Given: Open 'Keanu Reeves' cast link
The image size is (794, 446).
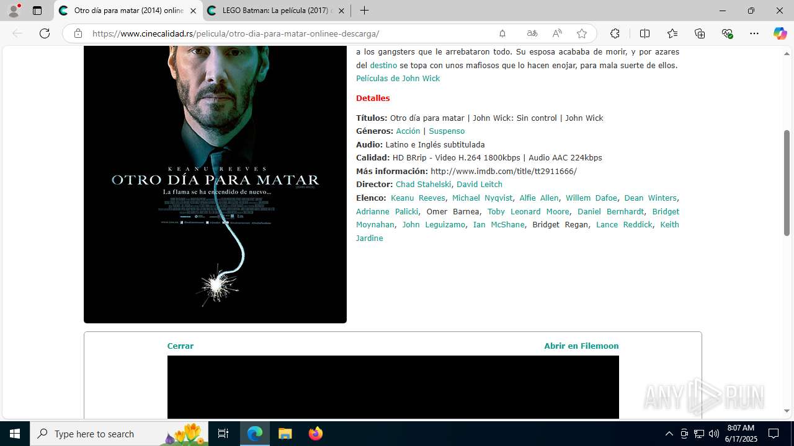Looking at the screenshot, I should 418,198.
